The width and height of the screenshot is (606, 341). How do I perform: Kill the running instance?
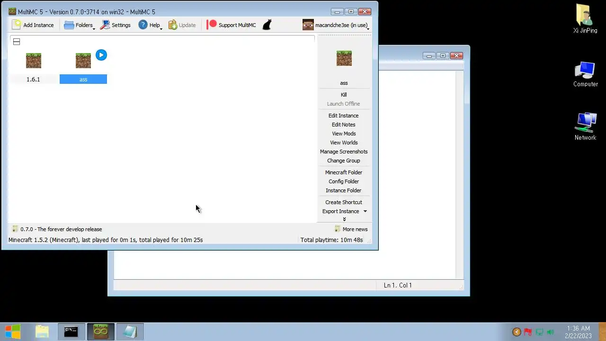pos(344,95)
